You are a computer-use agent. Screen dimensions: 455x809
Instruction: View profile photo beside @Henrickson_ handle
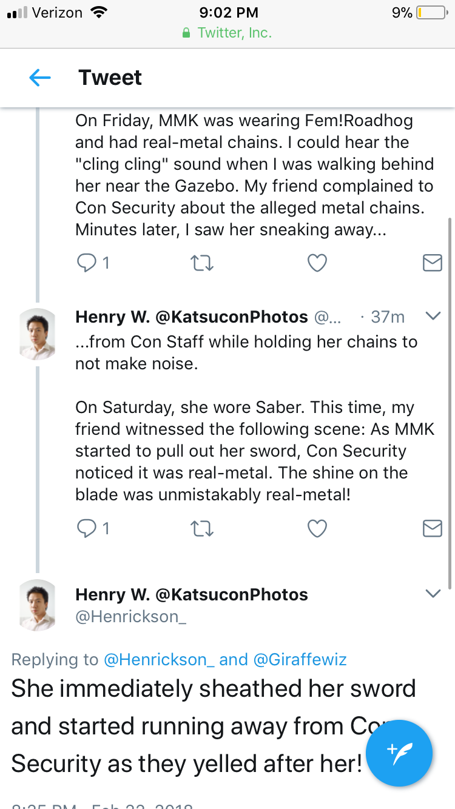[x=38, y=605]
